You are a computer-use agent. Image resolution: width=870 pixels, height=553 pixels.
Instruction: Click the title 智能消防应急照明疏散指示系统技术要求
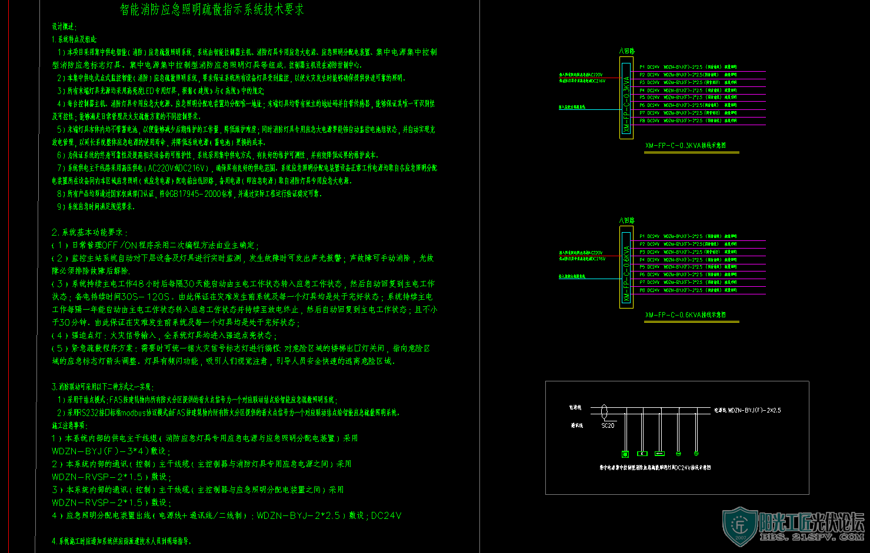pos(212,9)
